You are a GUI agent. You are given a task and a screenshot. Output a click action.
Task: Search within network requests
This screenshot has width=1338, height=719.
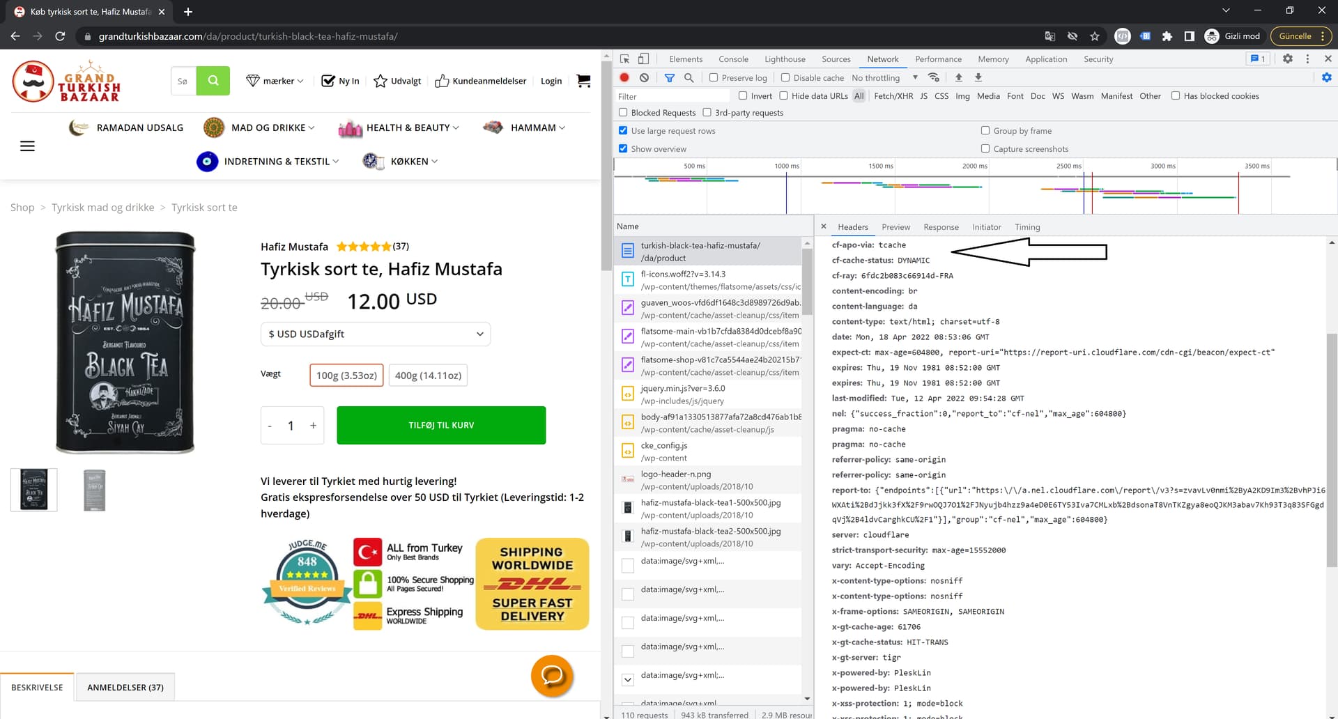[x=689, y=77]
